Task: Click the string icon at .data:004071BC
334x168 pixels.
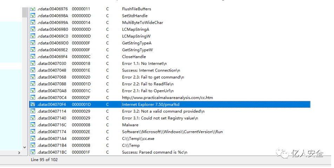Action: coord(33,152)
